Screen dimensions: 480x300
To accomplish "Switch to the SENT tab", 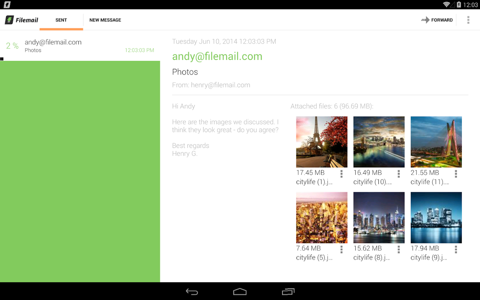I will click(61, 20).
